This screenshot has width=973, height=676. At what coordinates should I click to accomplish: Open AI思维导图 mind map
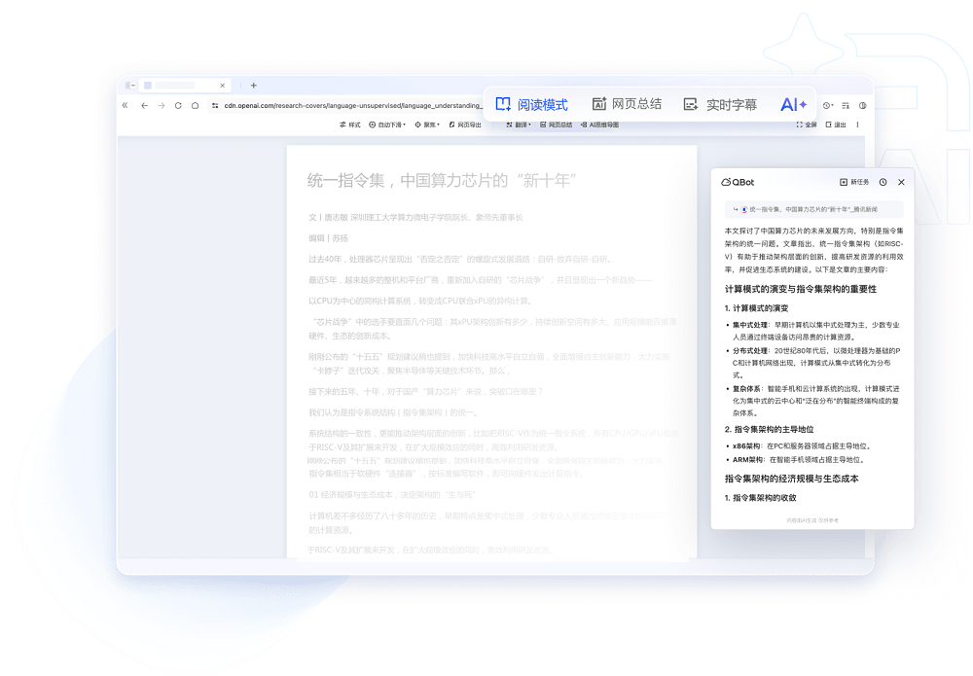point(599,125)
